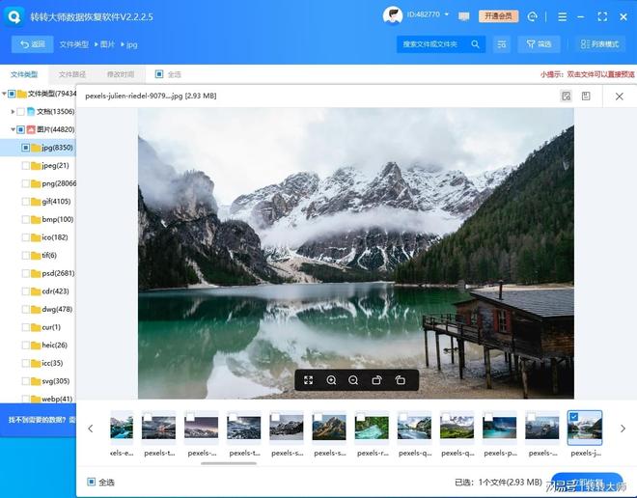Click the thumbnail strip horizontal scrollbar
The height and width of the screenshot is (498, 637).
pos(229,463)
